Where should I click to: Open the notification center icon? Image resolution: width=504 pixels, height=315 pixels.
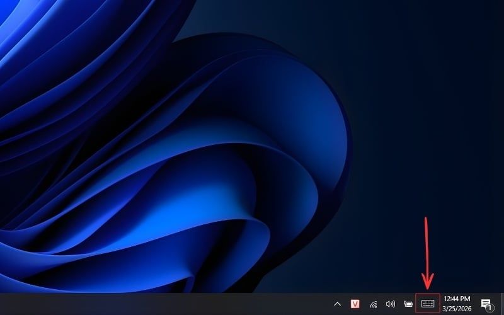[x=486, y=304]
